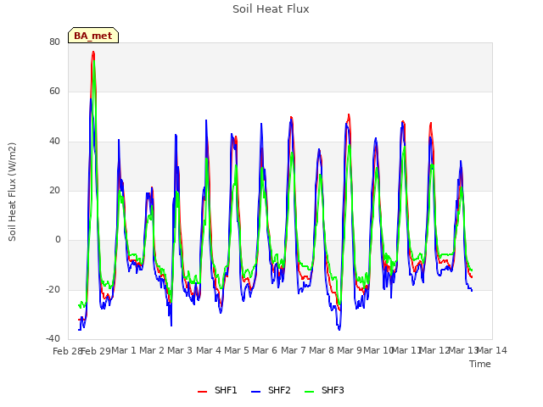543x407 pixels.
Task: Click the 80 y-axis tick label
Action: (54, 42)
